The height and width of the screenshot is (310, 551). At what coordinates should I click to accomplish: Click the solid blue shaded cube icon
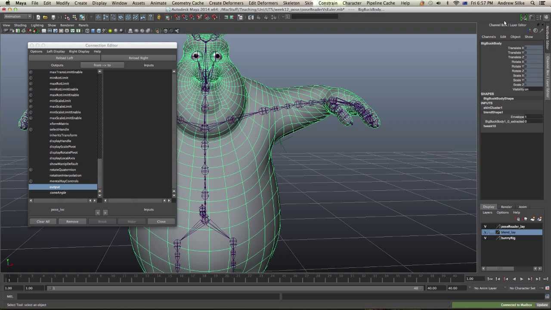click(93, 31)
